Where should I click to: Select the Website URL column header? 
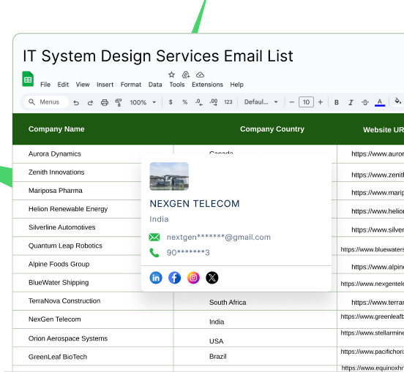384,130
